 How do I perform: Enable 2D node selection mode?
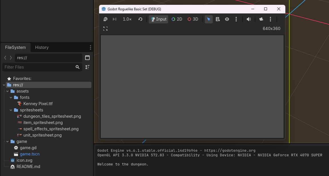[177, 19]
